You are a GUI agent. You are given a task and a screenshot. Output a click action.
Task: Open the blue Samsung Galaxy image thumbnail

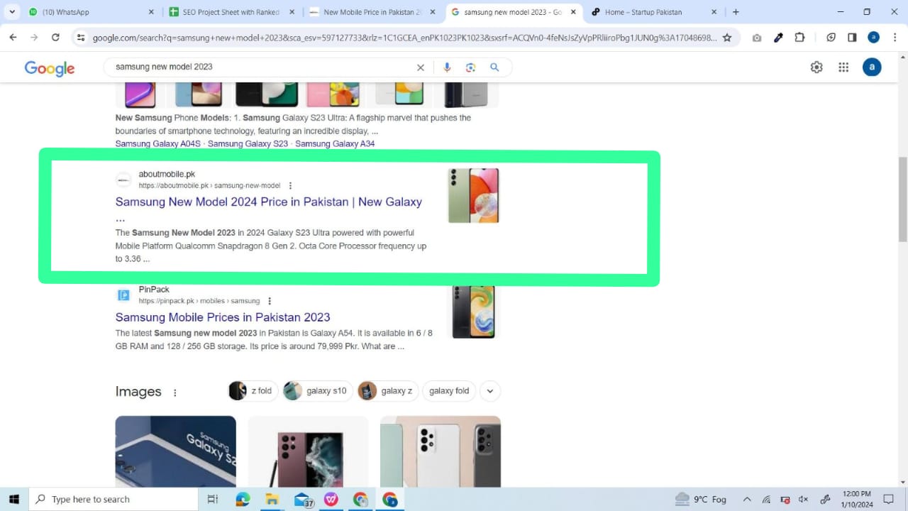pos(176,451)
